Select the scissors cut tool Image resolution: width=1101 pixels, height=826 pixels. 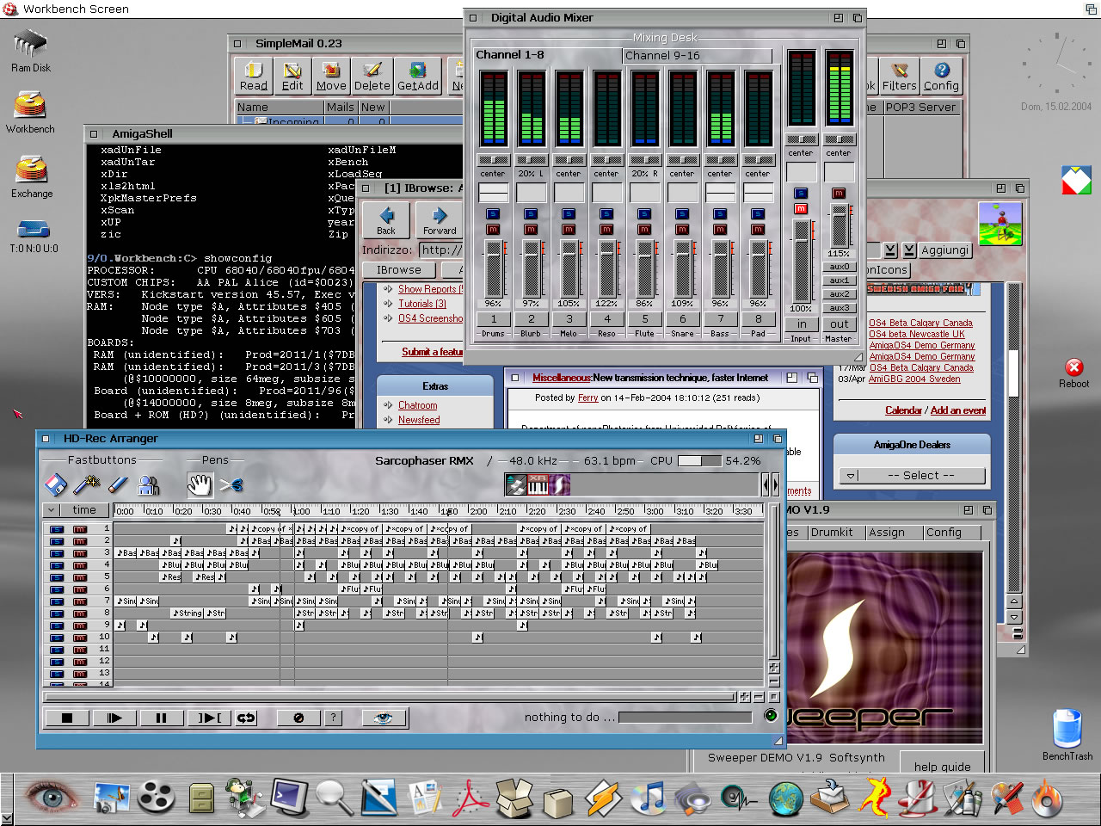point(231,485)
